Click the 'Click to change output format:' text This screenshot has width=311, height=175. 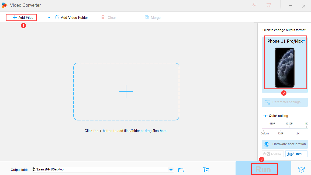[x=284, y=30]
